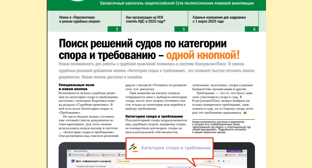Screen dimensions: 312x168
Task: Click 'Категория спора и требование' callout label
Action: 176,148
